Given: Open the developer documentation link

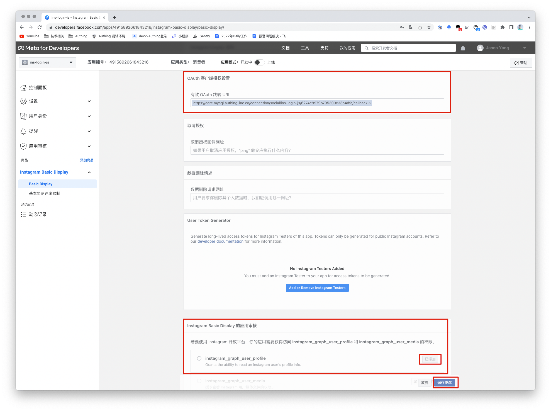Looking at the screenshot, I should point(220,241).
